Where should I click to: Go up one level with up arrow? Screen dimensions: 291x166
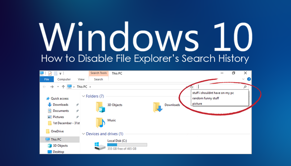coord(63,87)
